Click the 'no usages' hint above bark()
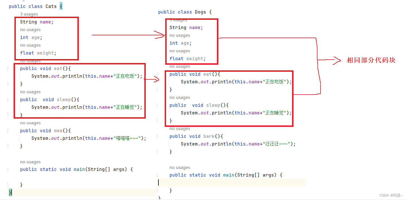The image size is (407, 200). point(180,129)
